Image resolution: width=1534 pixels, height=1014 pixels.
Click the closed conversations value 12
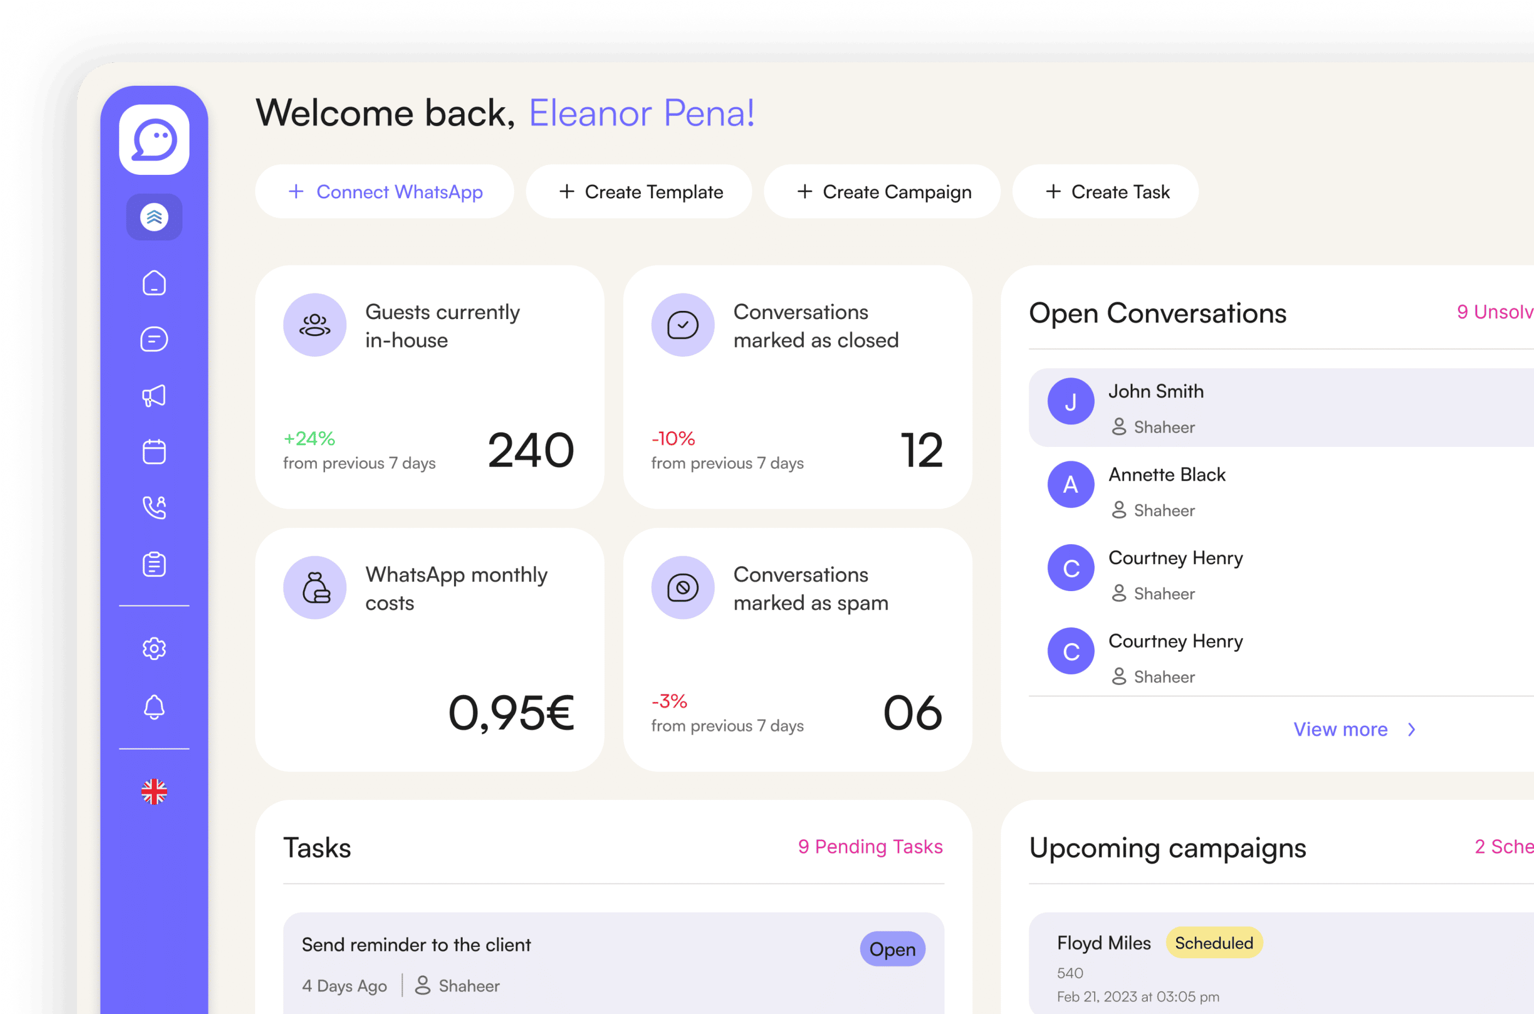tap(921, 450)
